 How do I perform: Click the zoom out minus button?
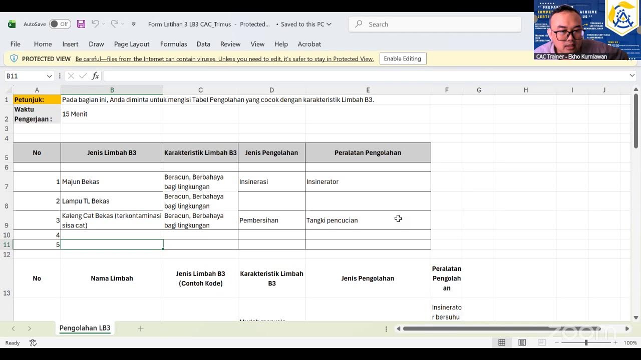(557, 342)
